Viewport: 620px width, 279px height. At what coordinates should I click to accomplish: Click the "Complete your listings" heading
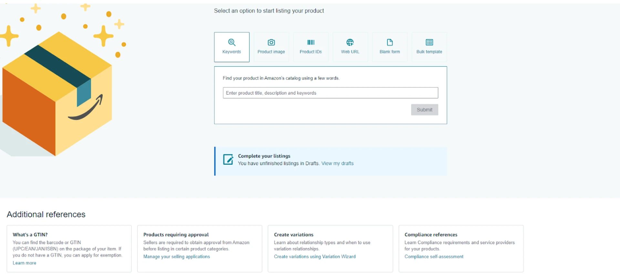click(x=264, y=156)
